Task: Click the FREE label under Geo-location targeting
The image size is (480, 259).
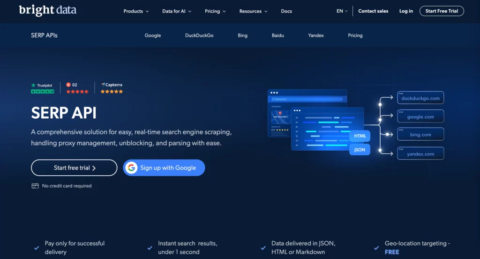Action: point(392,252)
